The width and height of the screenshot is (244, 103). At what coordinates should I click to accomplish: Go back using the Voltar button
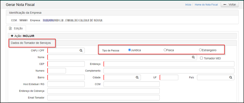point(229,4)
